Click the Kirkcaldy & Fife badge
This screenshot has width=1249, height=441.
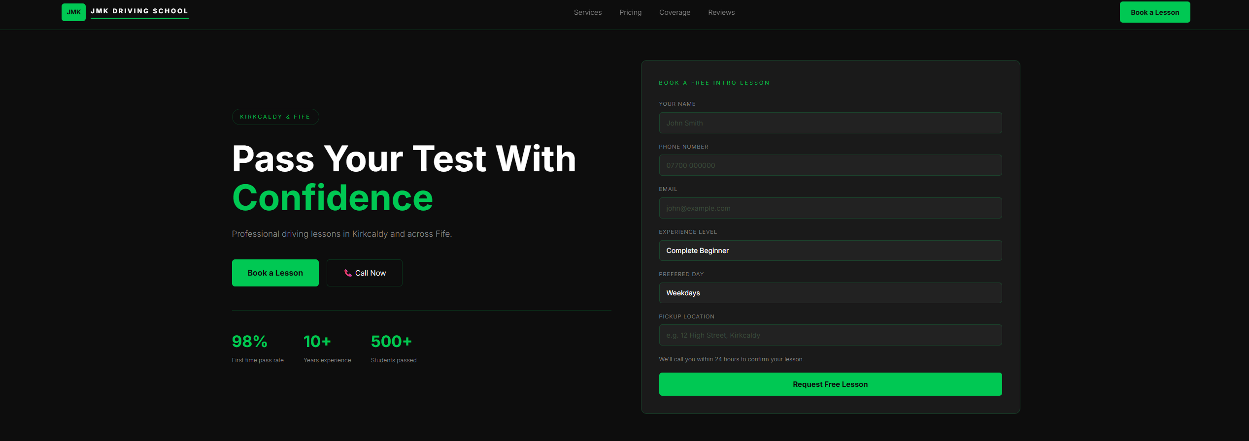click(275, 117)
